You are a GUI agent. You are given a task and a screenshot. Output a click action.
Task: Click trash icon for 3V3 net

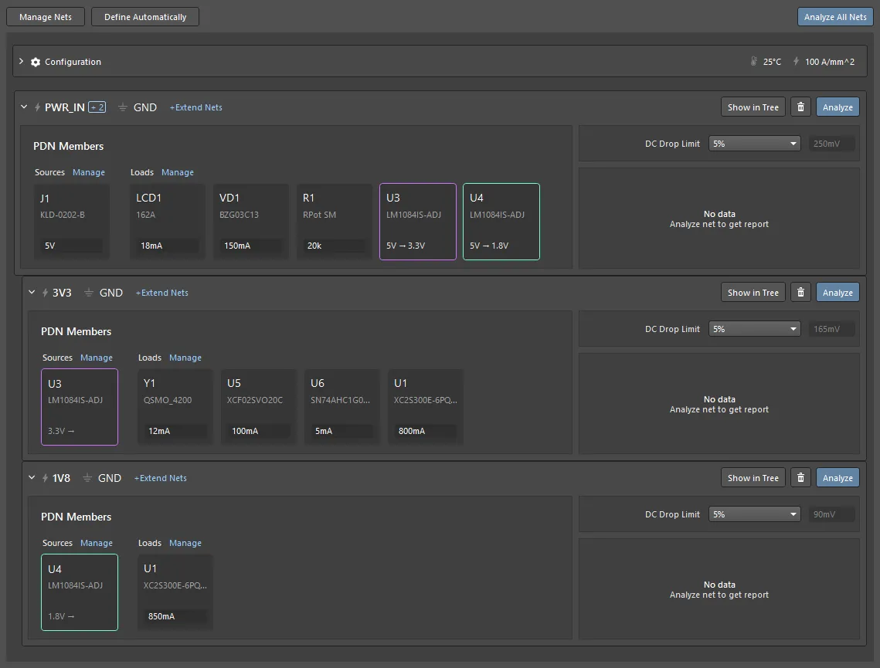point(800,293)
